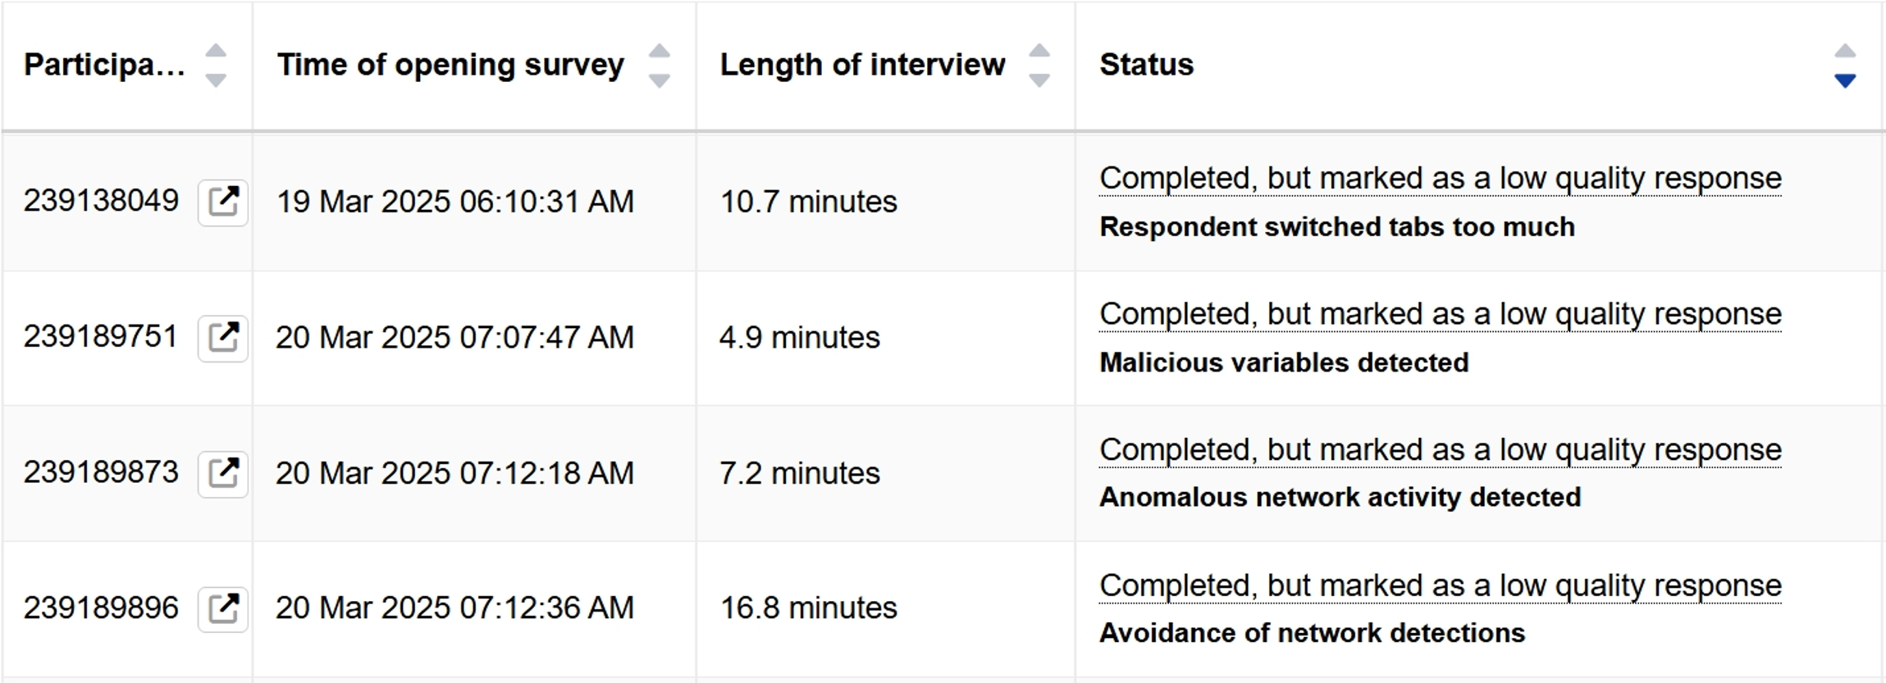The image size is (1886, 683).
Task: Open participant 239189873 external link icon
Action: tap(223, 473)
